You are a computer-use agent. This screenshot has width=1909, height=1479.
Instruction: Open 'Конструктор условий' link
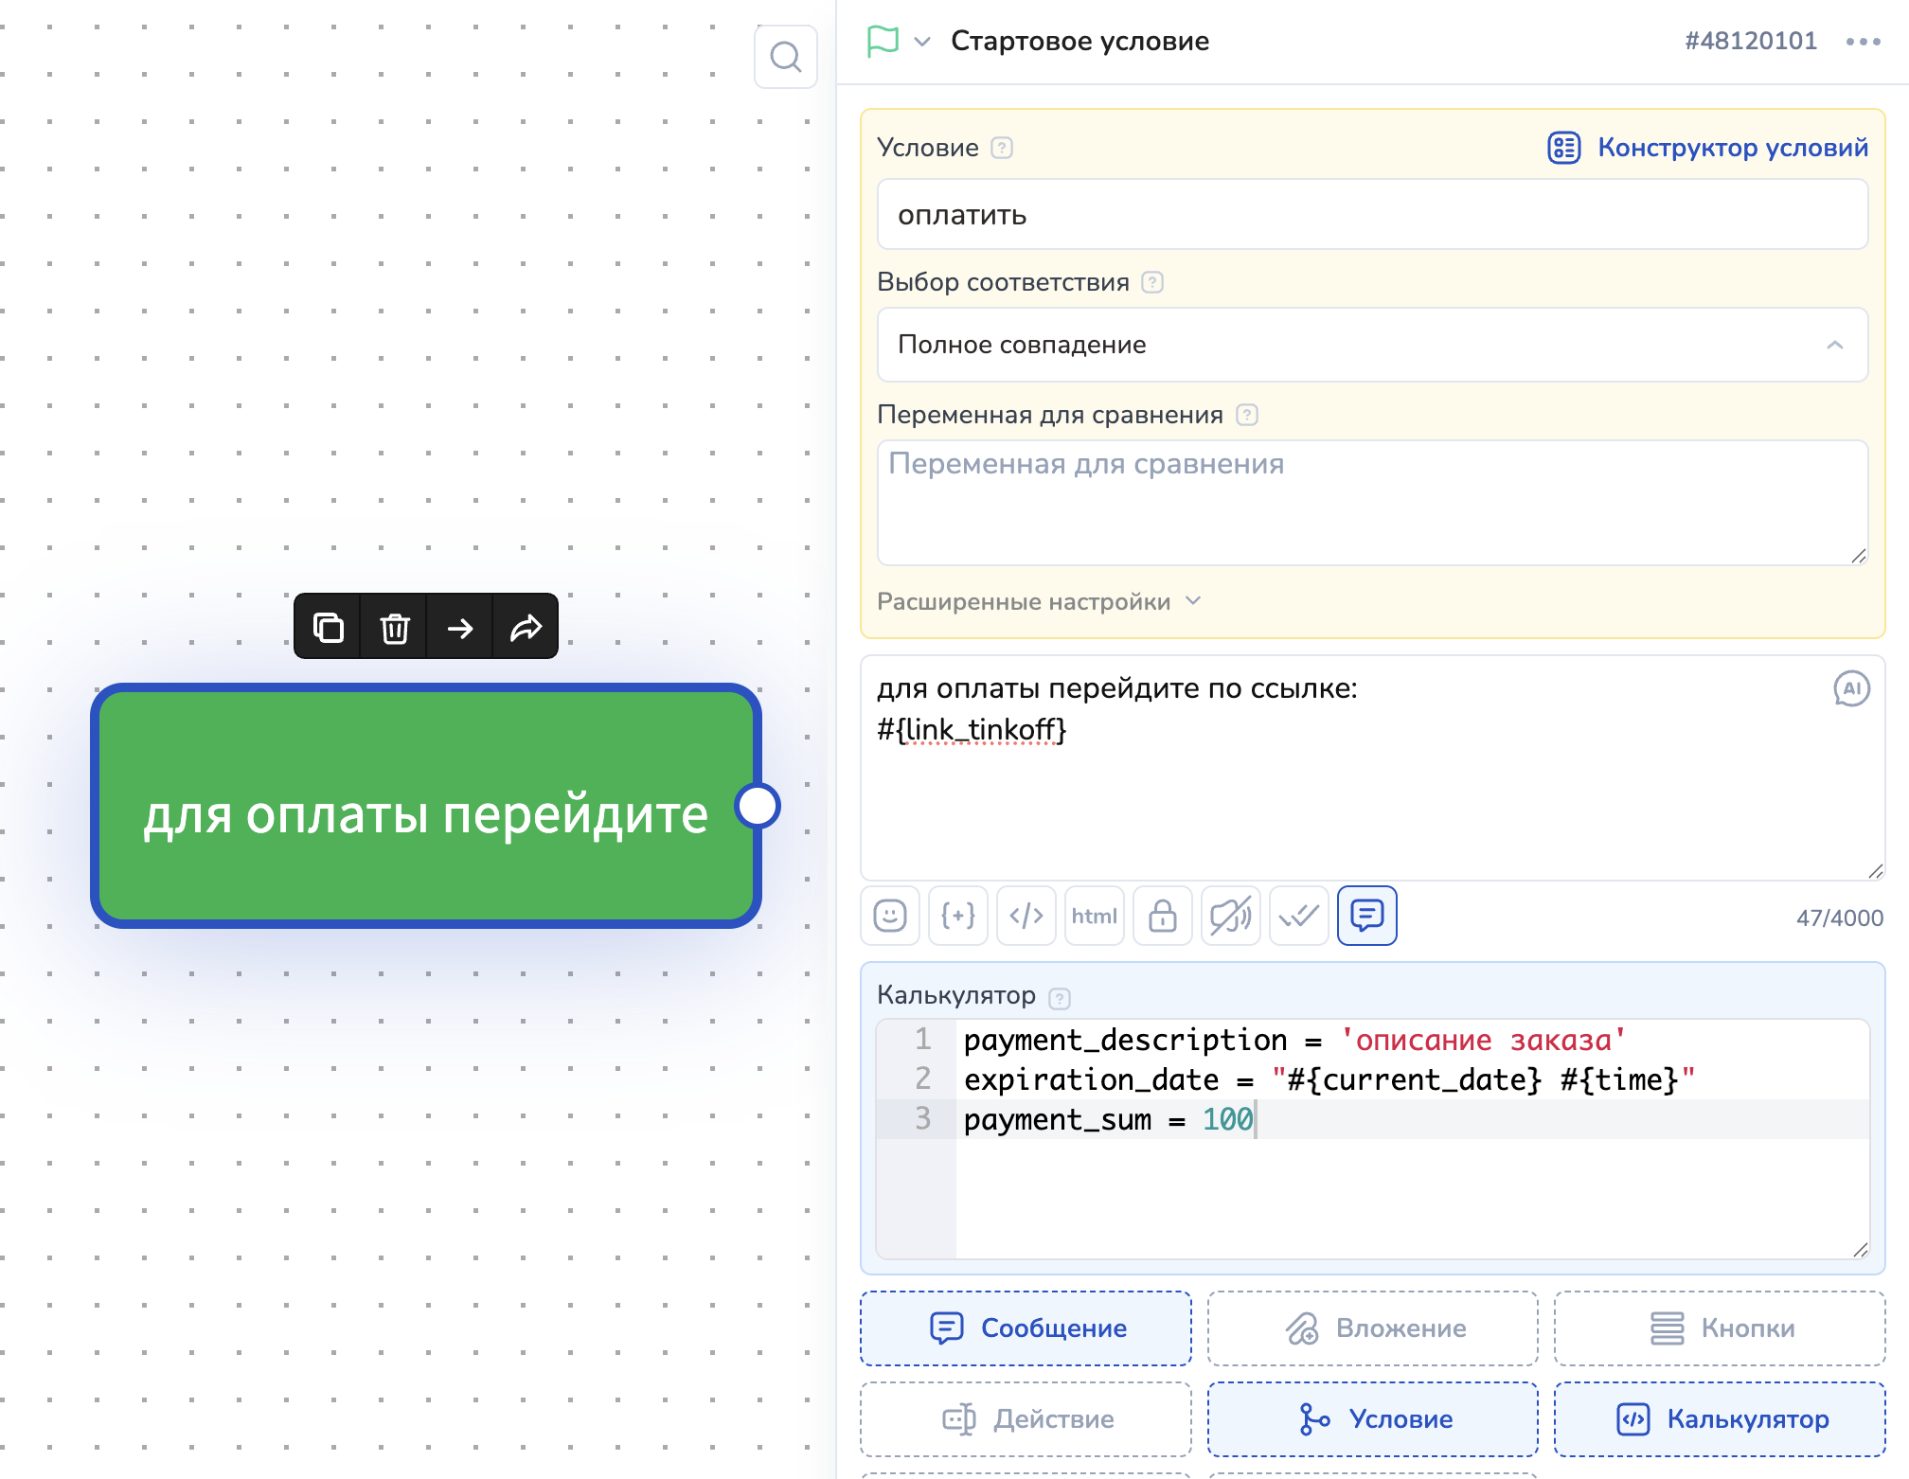point(1708,148)
